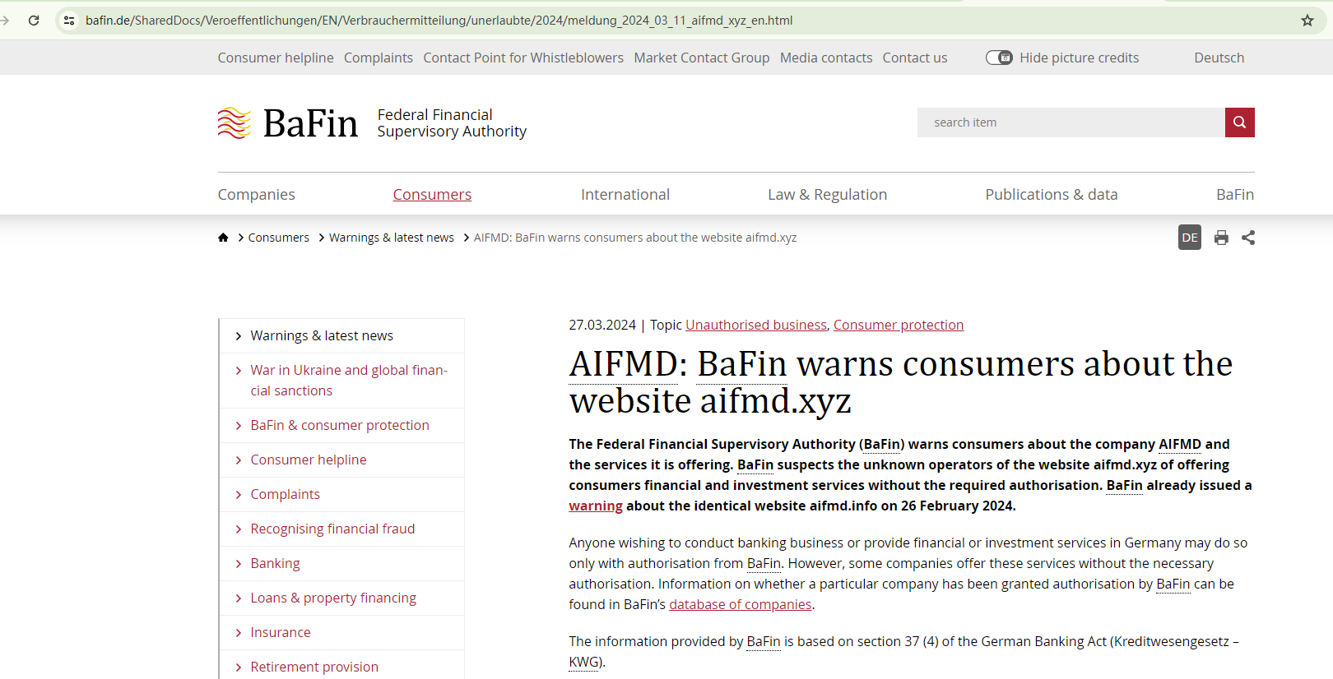
Task: Expand Consumer helpline sidebar chevron
Action: [x=239, y=460]
